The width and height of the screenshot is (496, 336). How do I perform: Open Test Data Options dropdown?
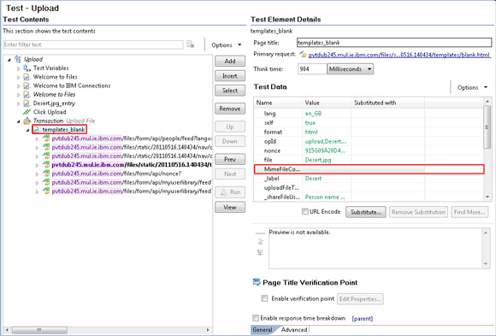pyautogui.click(x=472, y=87)
